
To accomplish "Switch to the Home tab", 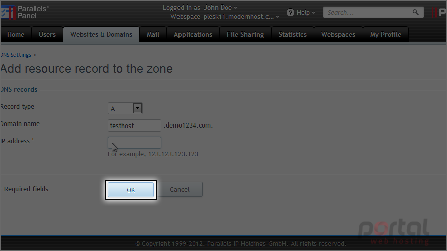I will (16, 35).
